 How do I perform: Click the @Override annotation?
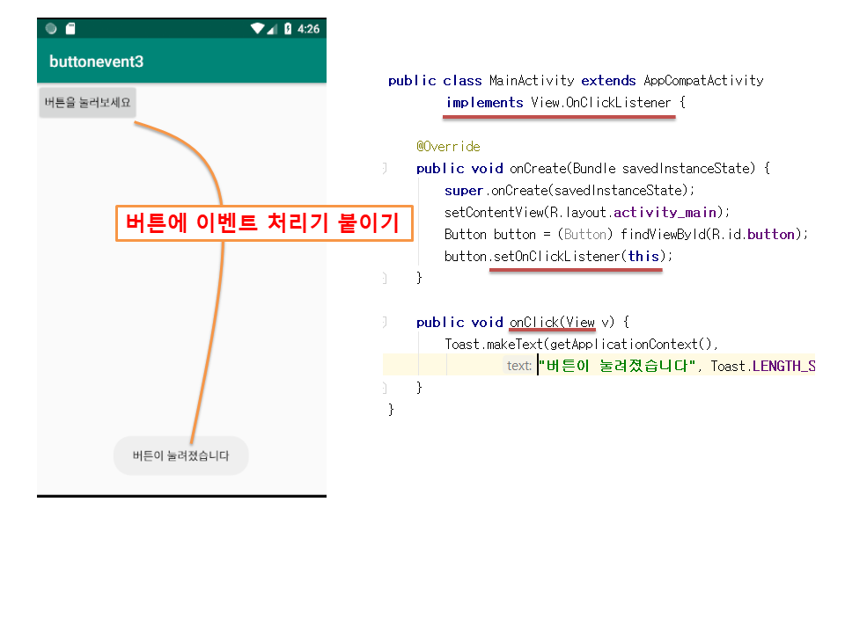[448, 147]
